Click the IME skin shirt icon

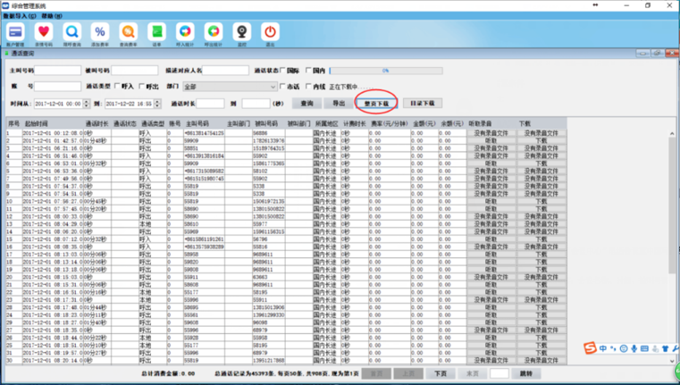[x=665, y=348]
